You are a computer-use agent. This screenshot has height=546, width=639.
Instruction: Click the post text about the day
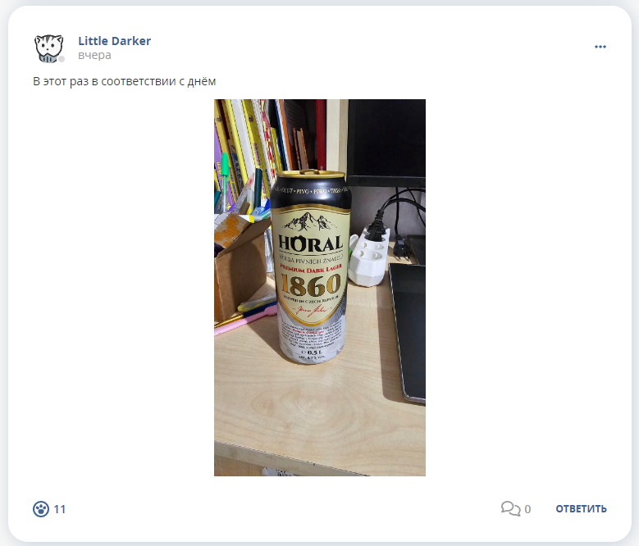click(125, 81)
